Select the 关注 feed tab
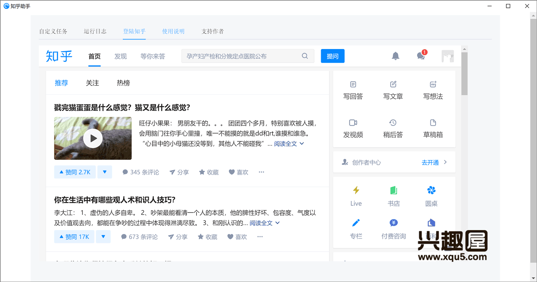Viewport: 537px width, 282px height. (92, 83)
